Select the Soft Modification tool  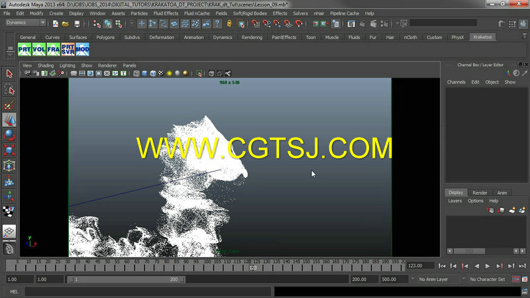(x=9, y=181)
